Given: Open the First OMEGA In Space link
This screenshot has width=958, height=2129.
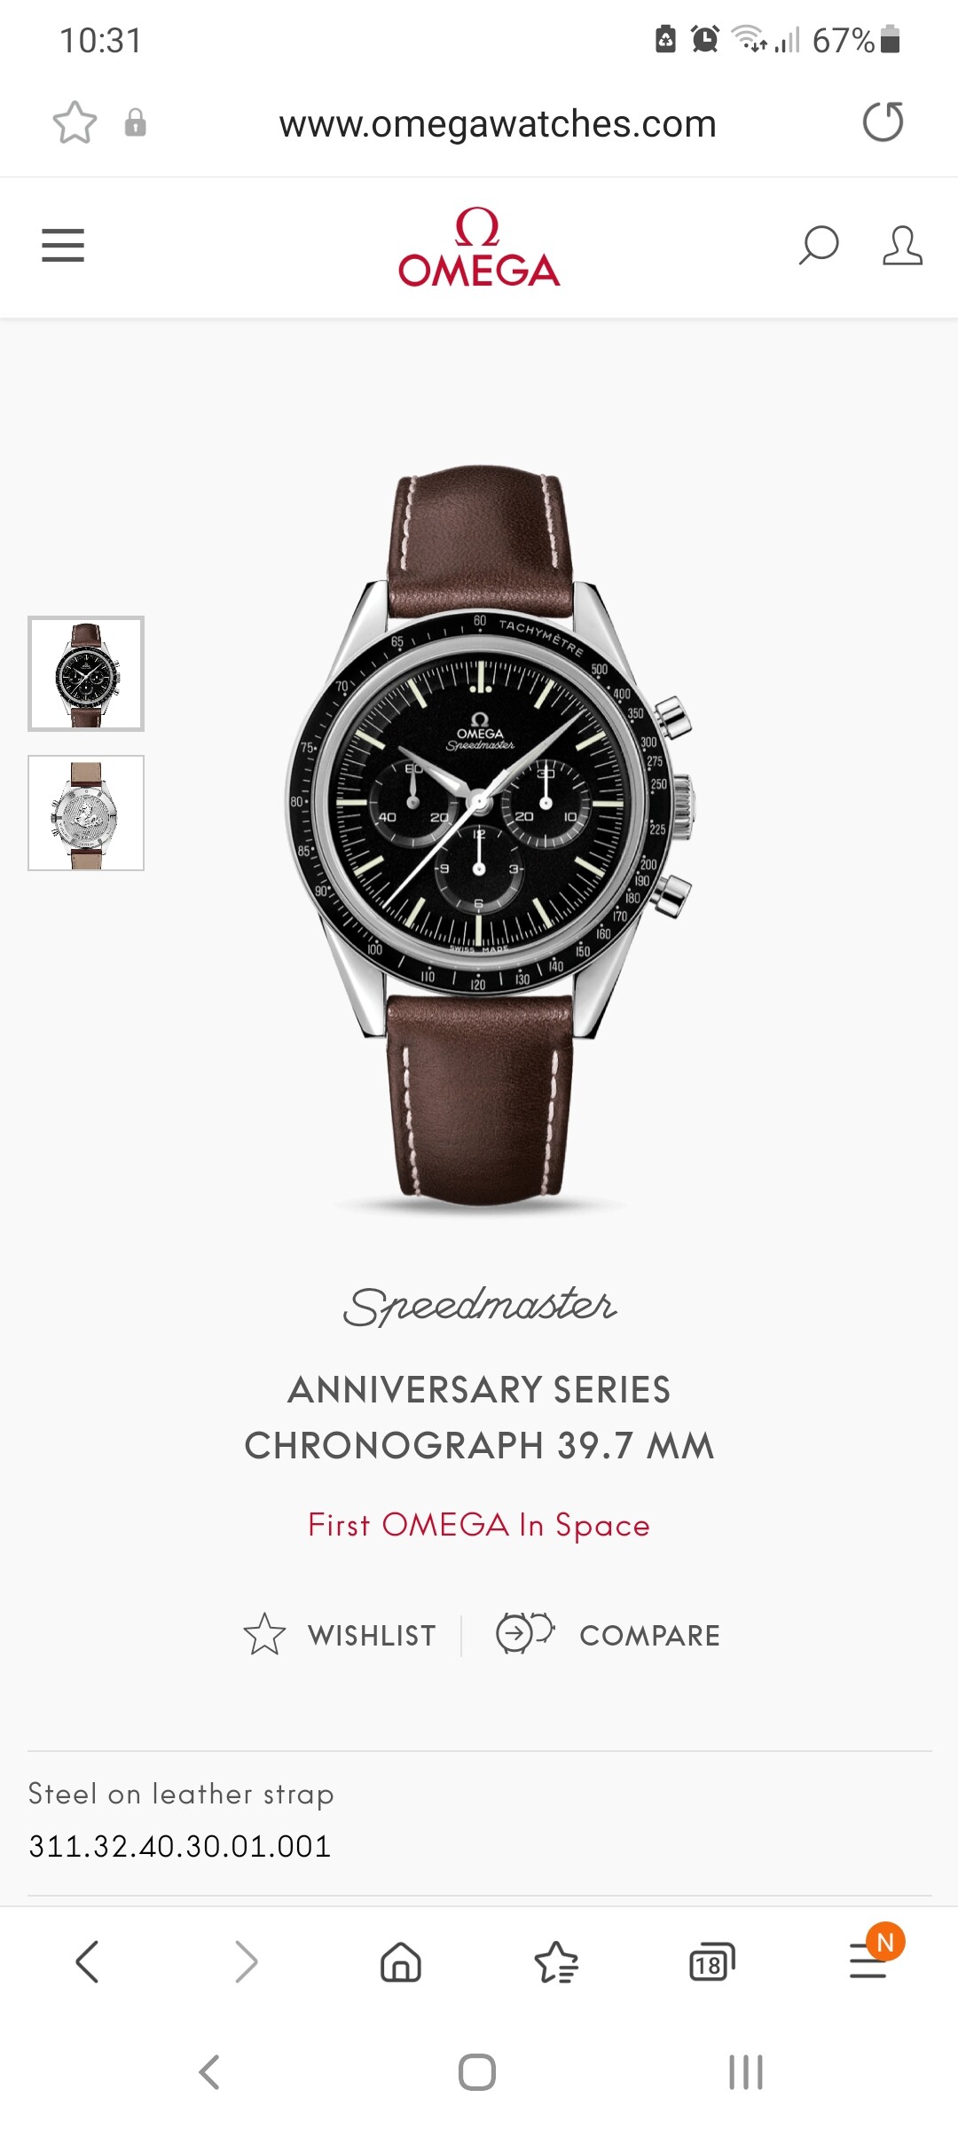Looking at the screenshot, I should pos(479,1525).
